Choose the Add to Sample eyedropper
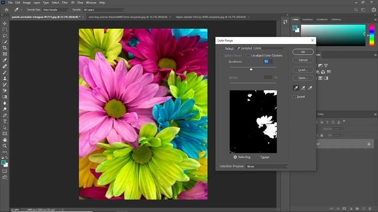 pyautogui.click(x=303, y=88)
